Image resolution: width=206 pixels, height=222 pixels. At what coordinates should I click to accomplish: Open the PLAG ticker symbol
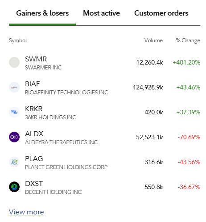(x=34, y=159)
